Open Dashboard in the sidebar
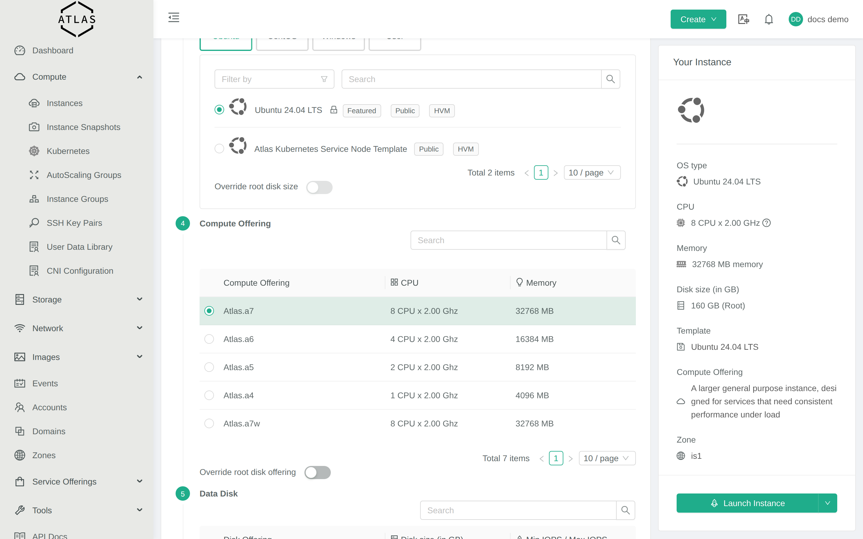The height and width of the screenshot is (539, 863). (53, 51)
